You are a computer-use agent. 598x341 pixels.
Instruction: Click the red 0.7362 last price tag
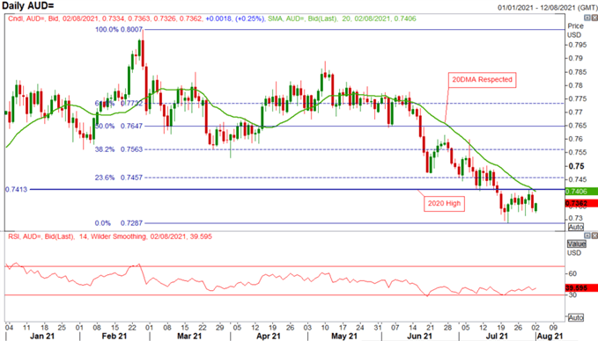click(581, 204)
